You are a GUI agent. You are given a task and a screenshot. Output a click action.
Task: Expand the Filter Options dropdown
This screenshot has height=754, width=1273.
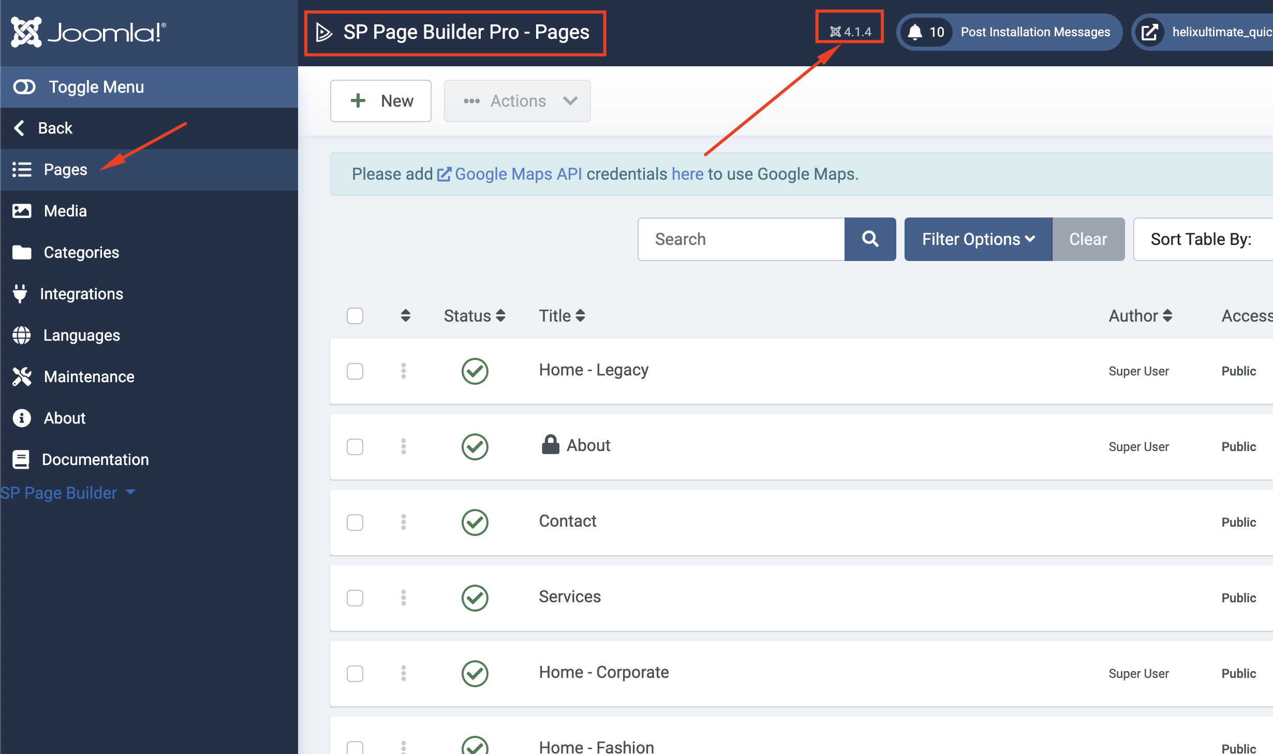point(977,239)
